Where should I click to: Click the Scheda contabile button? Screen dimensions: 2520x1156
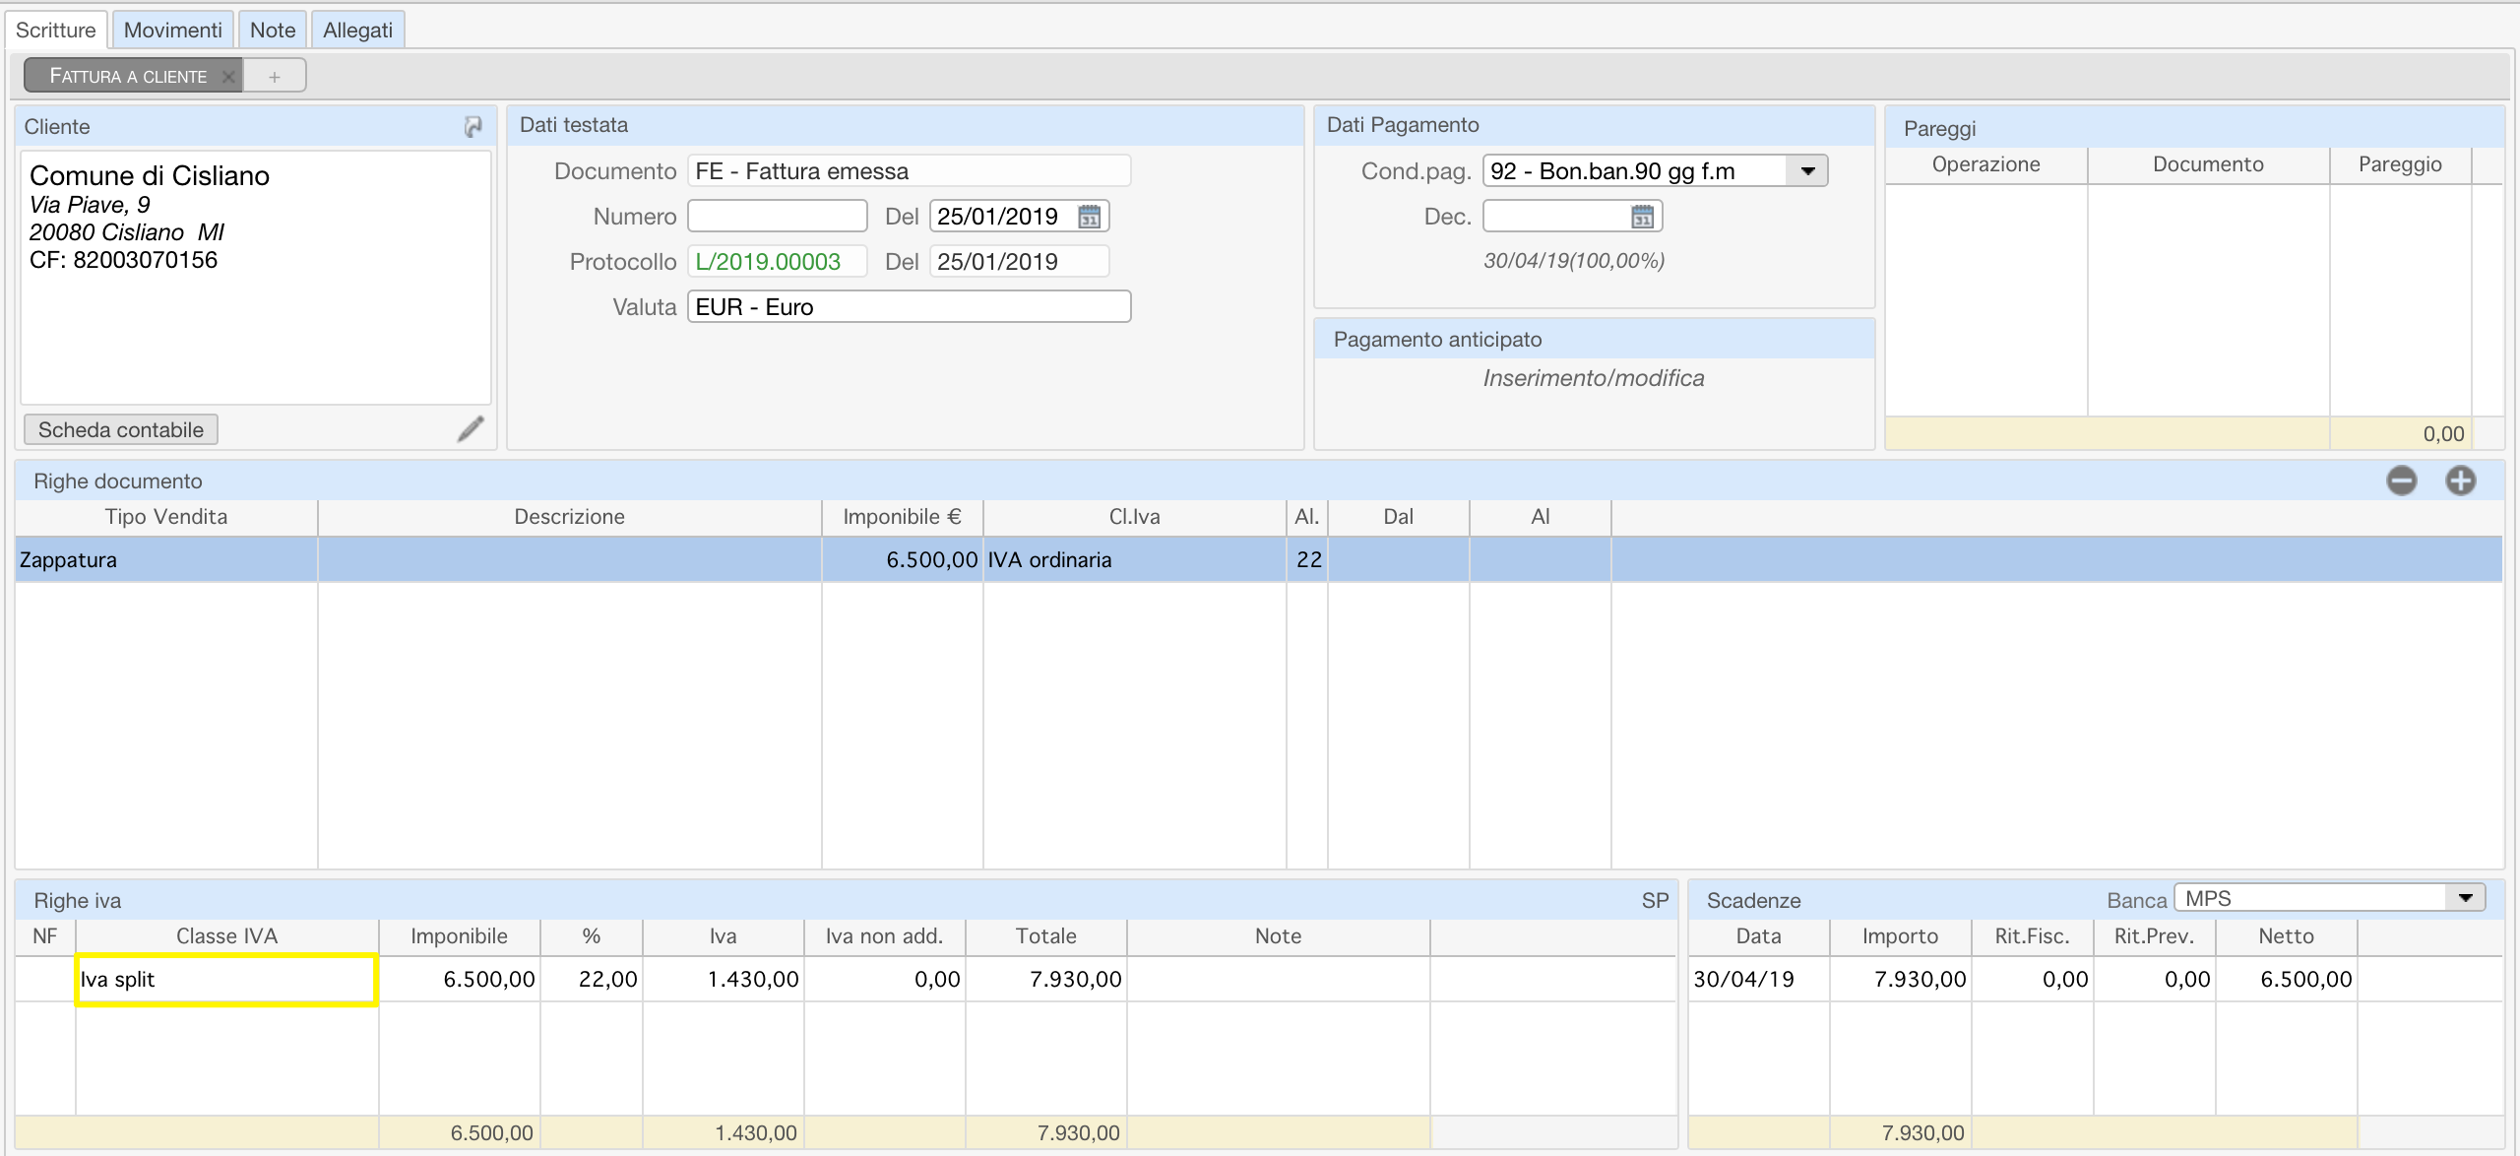click(x=121, y=429)
